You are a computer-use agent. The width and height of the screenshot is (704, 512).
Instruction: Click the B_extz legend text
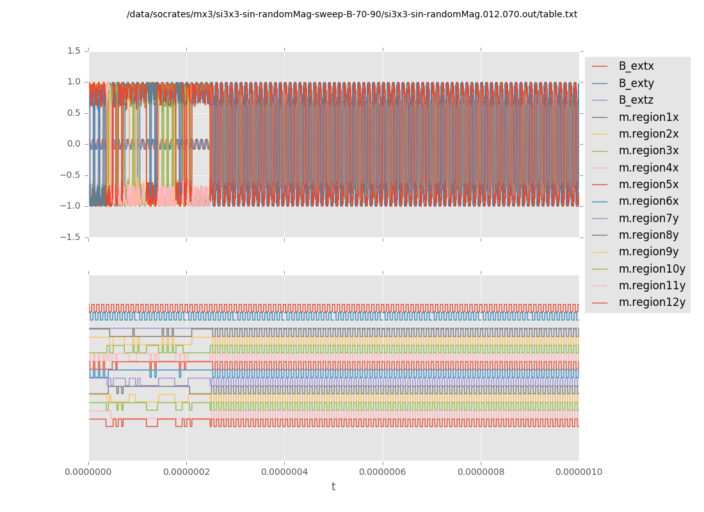coord(636,100)
